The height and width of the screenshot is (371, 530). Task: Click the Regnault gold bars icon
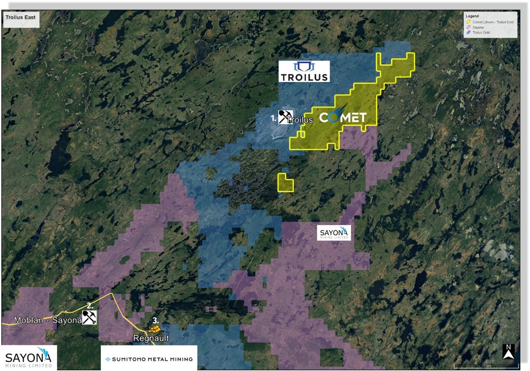point(154,329)
